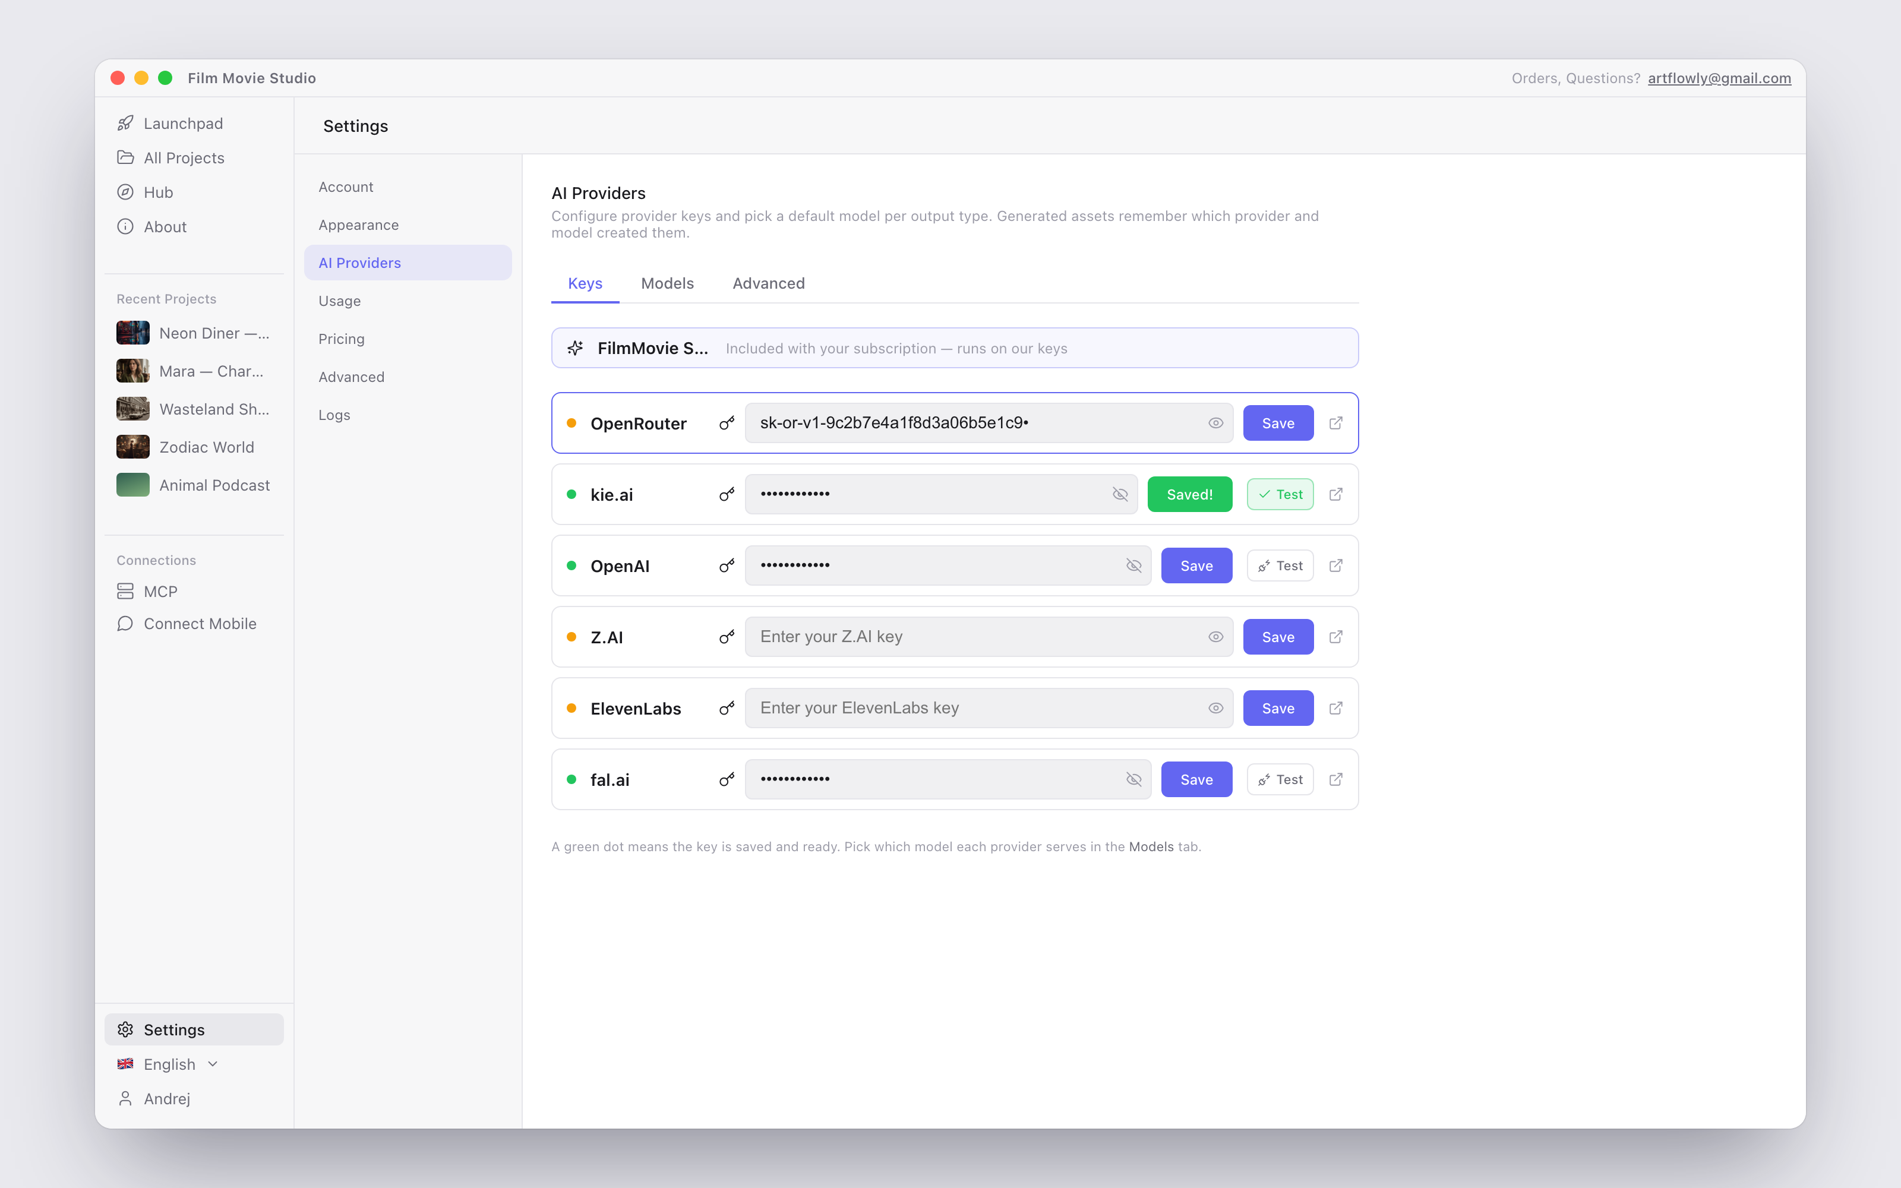Test the fal.ai key
The image size is (1901, 1188).
(x=1280, y=779)
